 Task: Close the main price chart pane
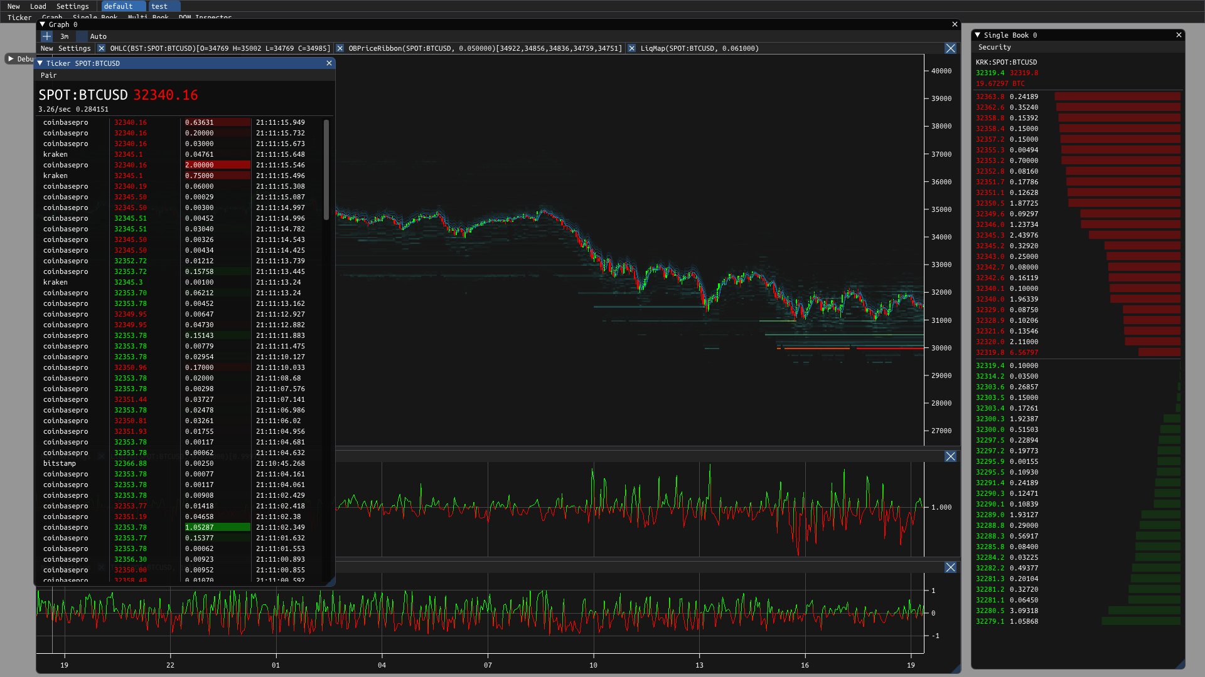point(950,48)
